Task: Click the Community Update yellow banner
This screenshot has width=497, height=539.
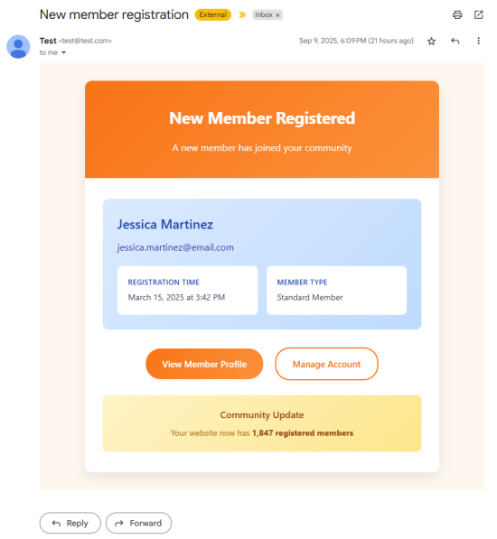Action: (262, 423)
